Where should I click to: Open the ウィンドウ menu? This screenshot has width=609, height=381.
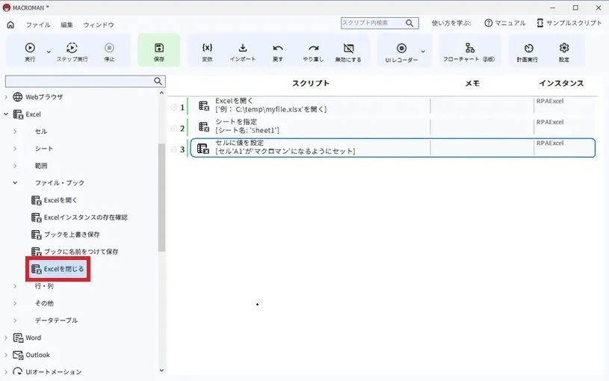pos(99,25)
